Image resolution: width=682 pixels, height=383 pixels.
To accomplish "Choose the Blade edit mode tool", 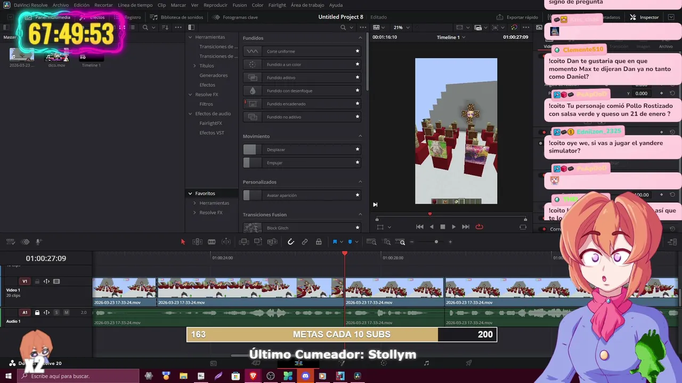I will [x=212, y=242].
